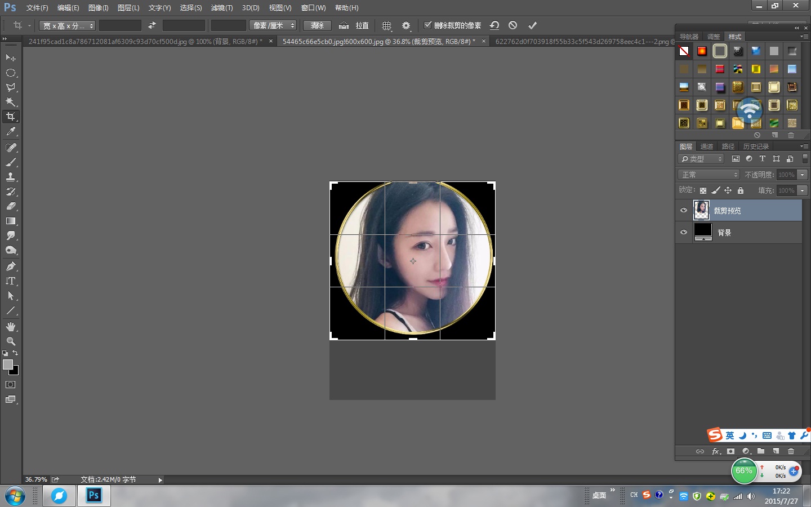Open crop overlay grid options
The height and width of the screenshot is (507, 811).
386,25
